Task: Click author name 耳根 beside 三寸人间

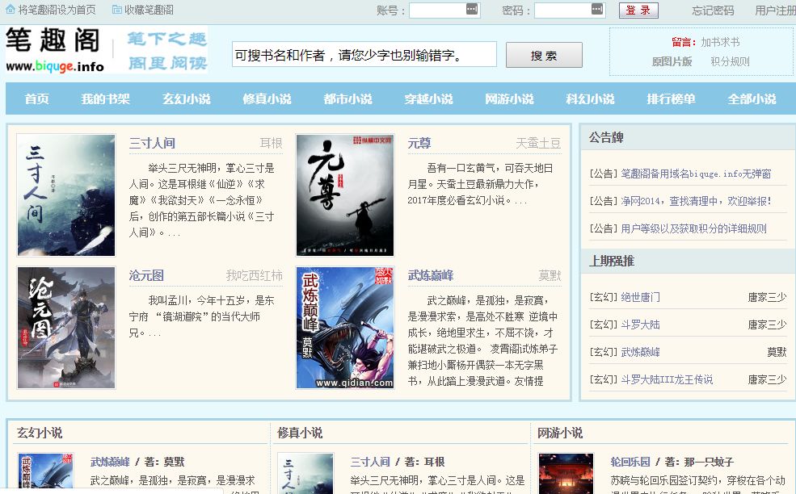Action: pos(271,144)
